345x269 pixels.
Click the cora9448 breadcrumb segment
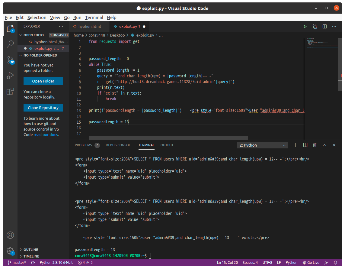pyautogui.click(x=97, y=35)
